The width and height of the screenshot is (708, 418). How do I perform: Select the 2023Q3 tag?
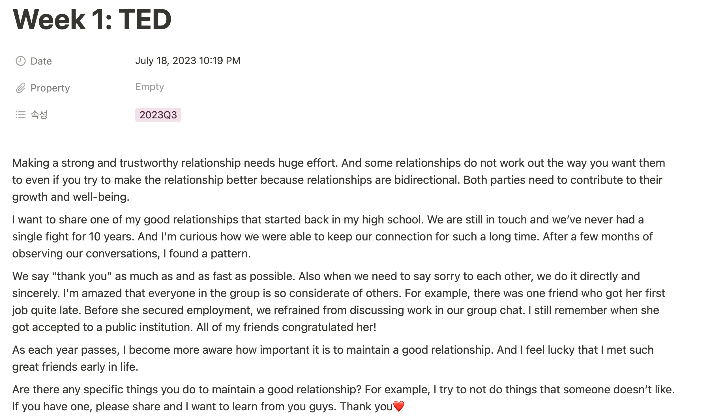158,115
